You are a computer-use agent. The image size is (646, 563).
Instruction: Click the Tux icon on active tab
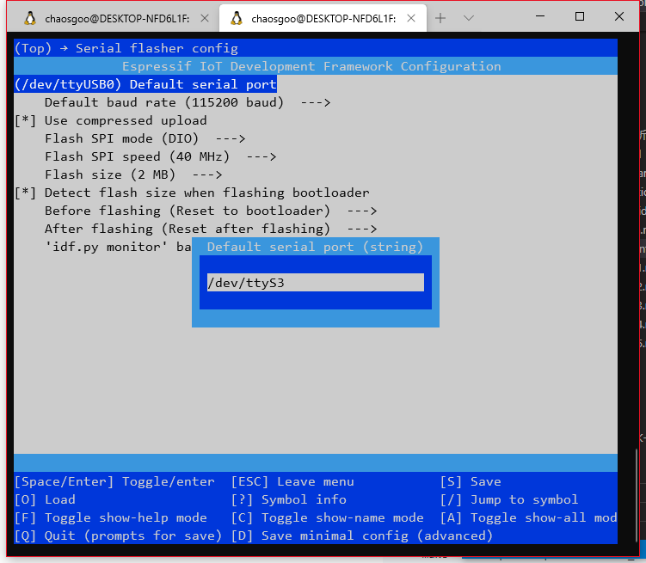coord(235,18)
